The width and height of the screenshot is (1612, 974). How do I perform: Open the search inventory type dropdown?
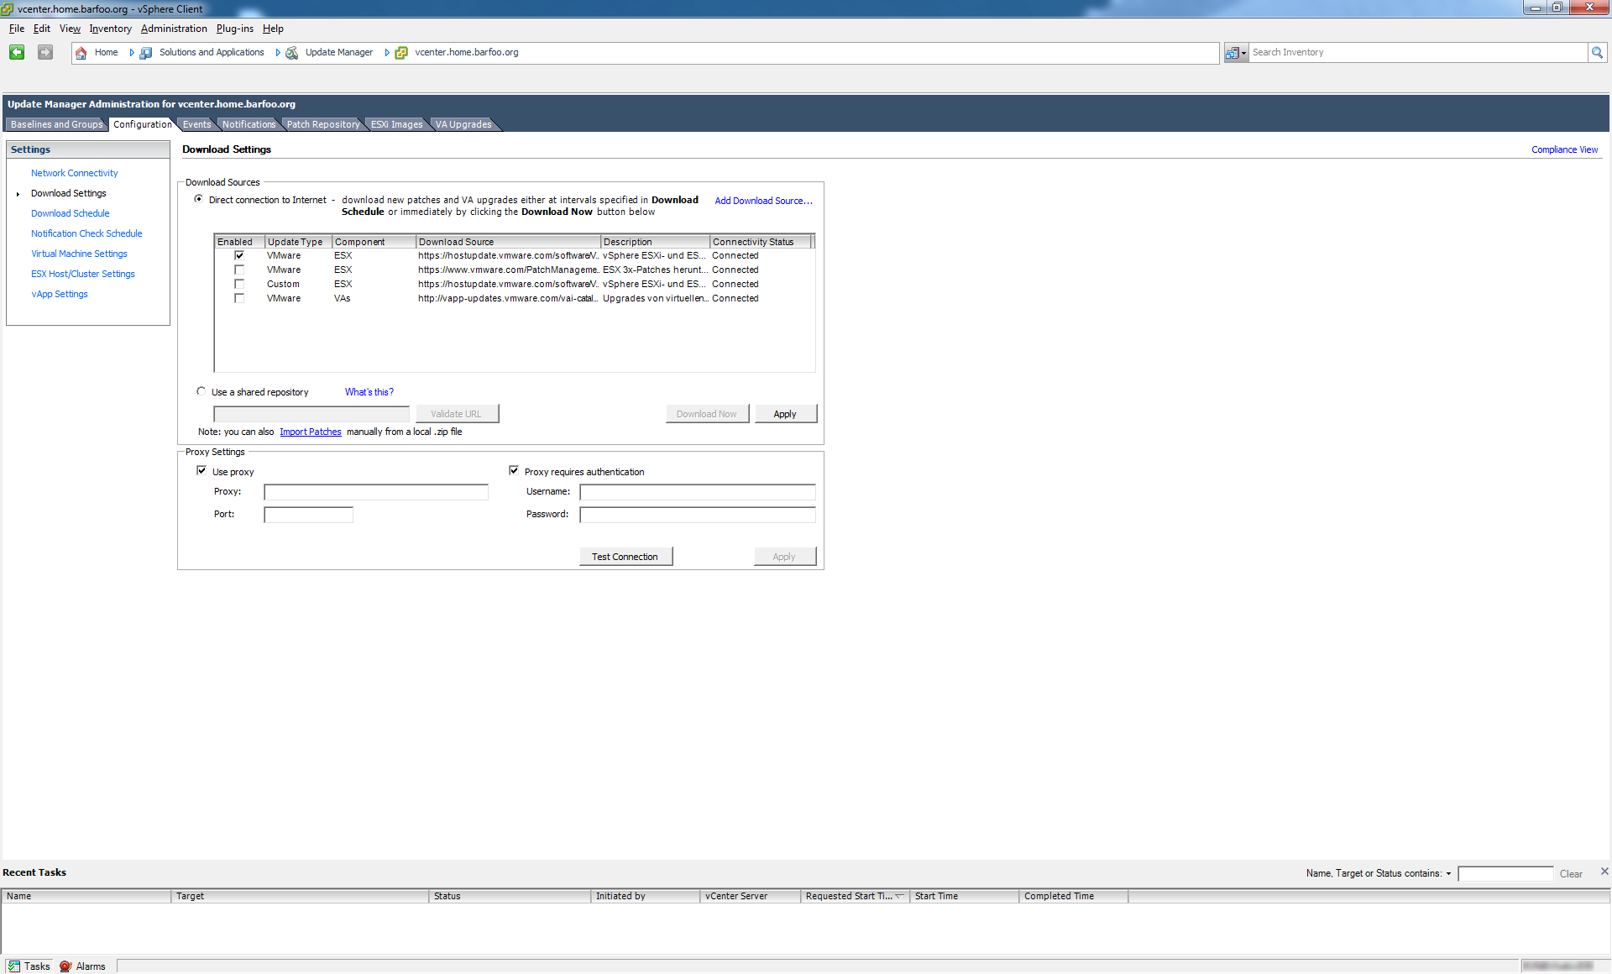point(1236,53)
